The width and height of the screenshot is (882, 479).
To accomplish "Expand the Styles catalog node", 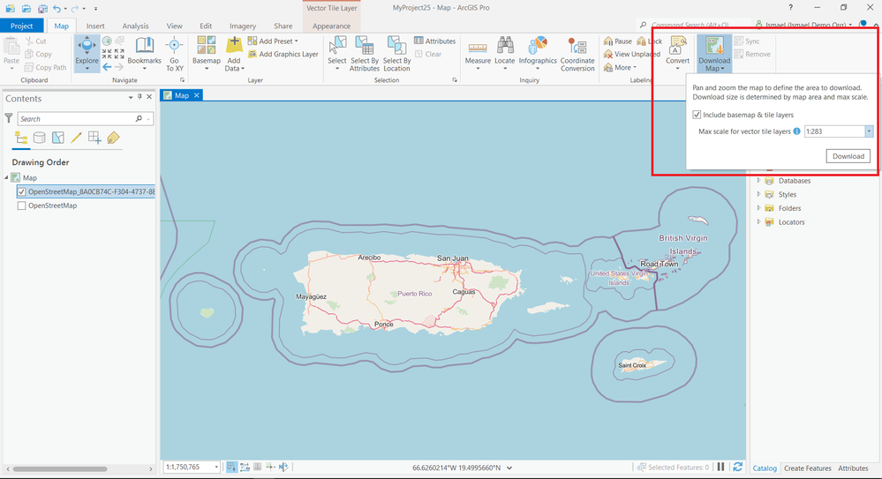I will coord(758,194).
